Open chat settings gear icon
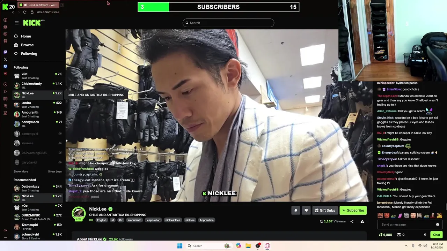The height and width of the screenshot is (251, 447). 425,235
